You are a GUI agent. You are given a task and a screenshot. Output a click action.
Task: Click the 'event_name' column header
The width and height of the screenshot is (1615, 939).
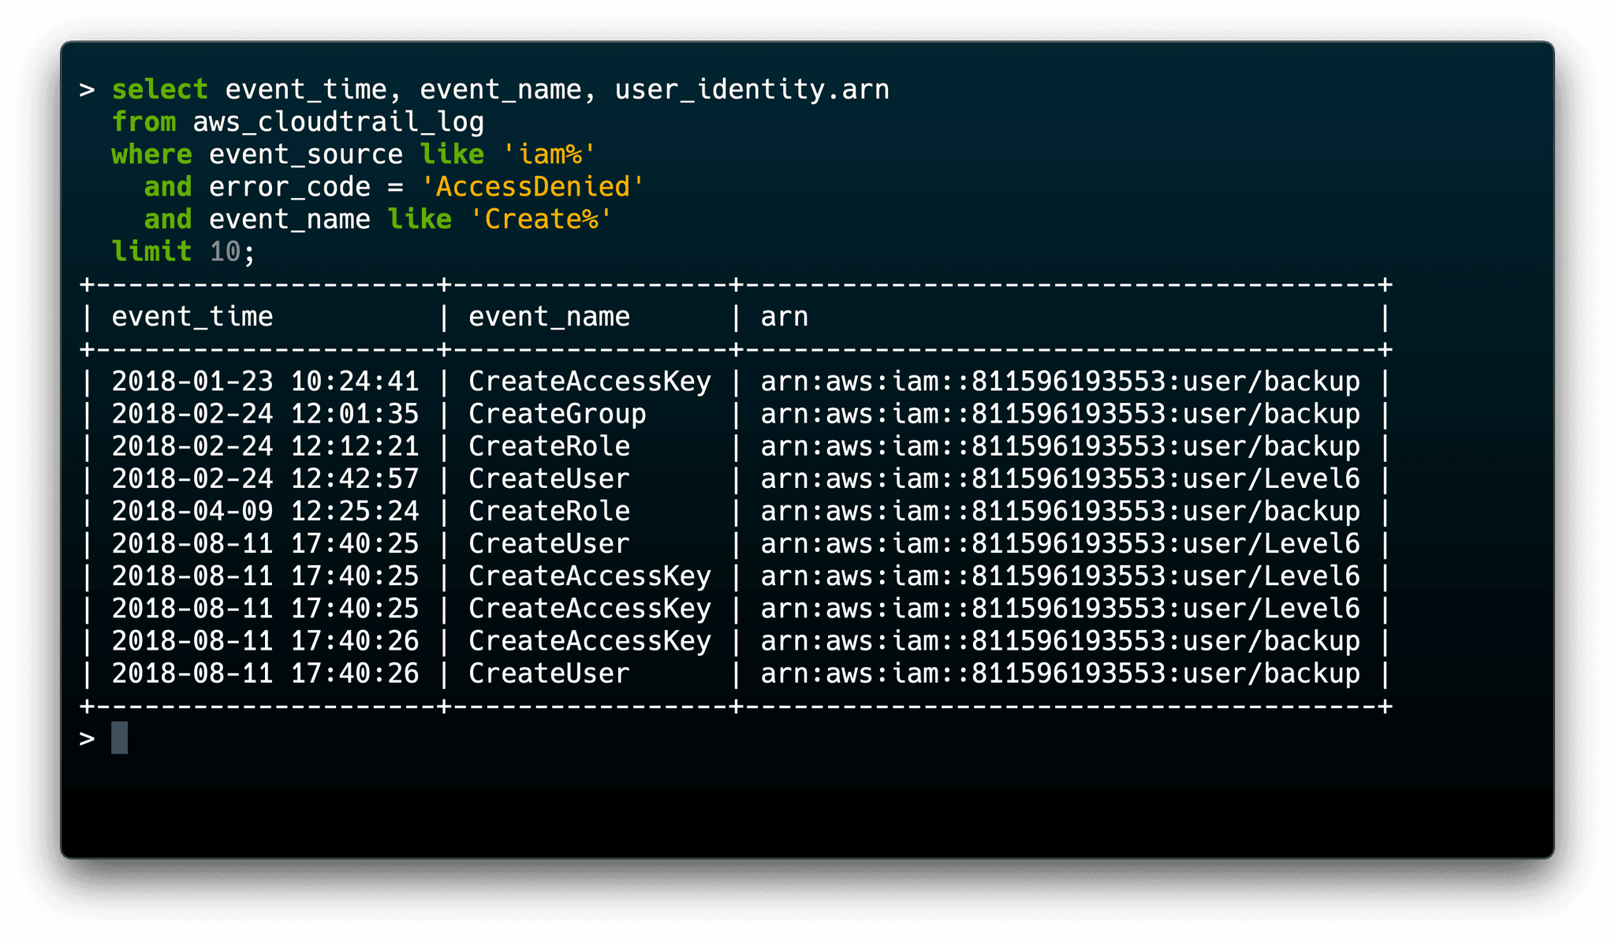pos(550,316)
